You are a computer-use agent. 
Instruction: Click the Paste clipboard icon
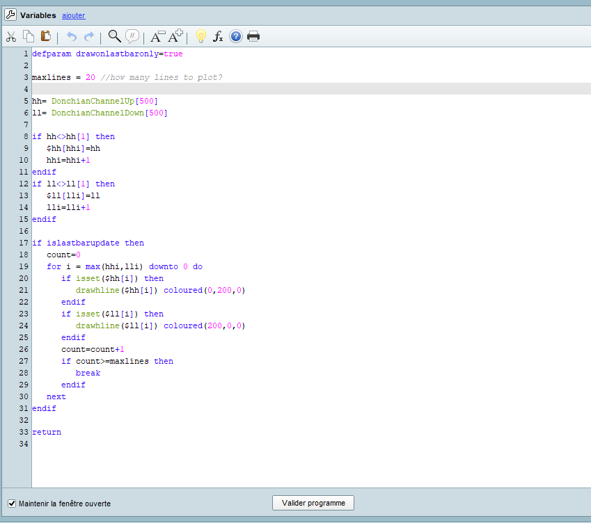tap(46, 36)
